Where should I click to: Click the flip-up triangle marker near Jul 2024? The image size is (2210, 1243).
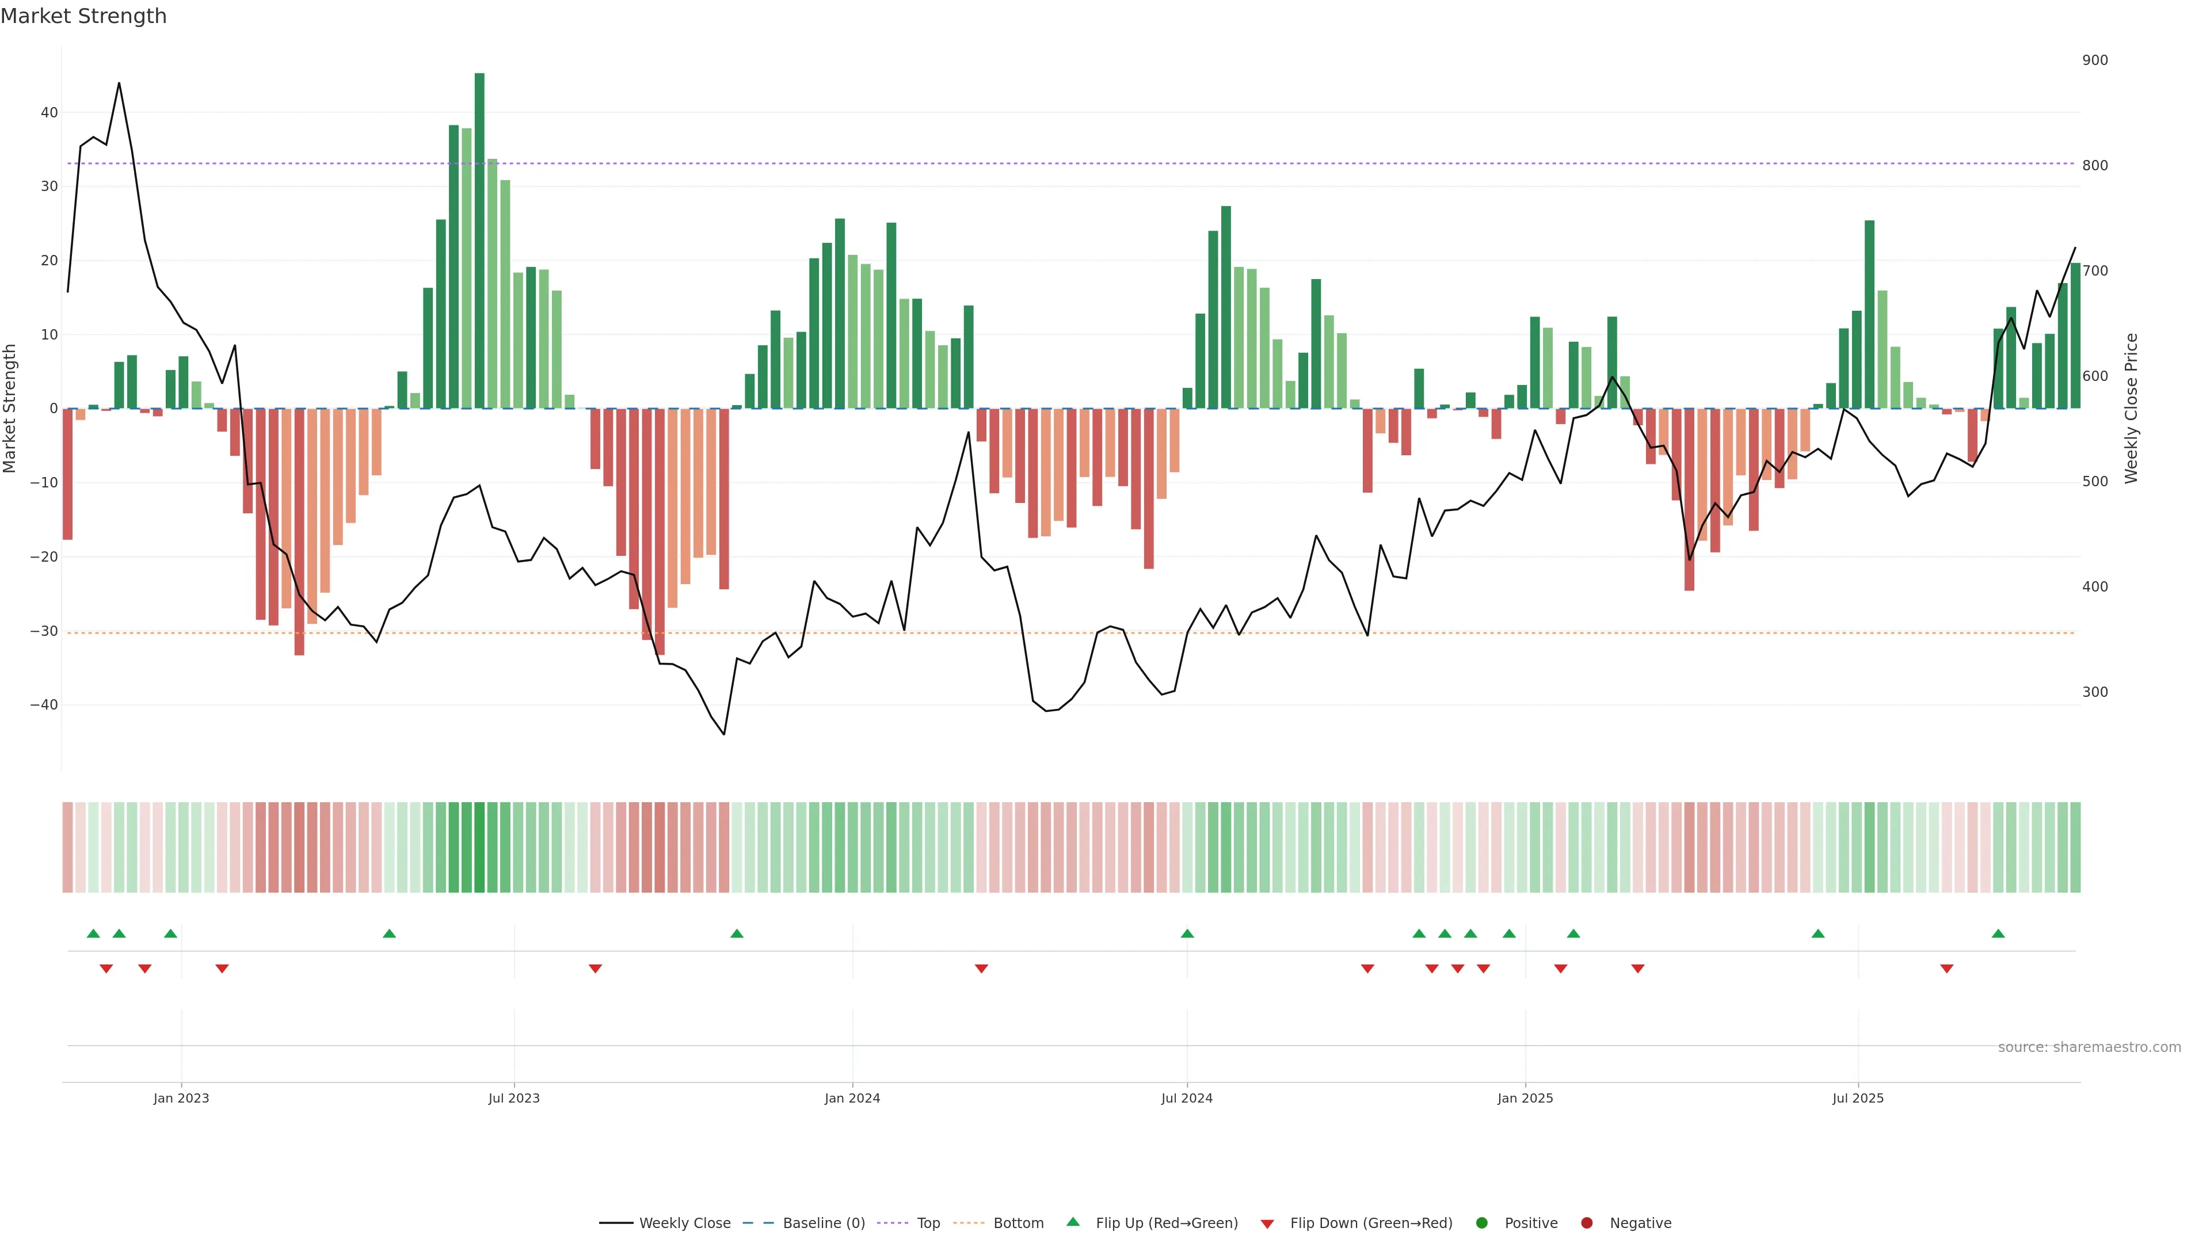point(1187,933)
